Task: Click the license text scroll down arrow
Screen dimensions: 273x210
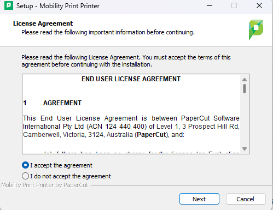Action: click(x=245, y=149)
